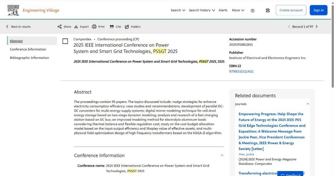Click the Share icon in toolbar
This screenshot has width=334, height=176.
coord(59,27)
